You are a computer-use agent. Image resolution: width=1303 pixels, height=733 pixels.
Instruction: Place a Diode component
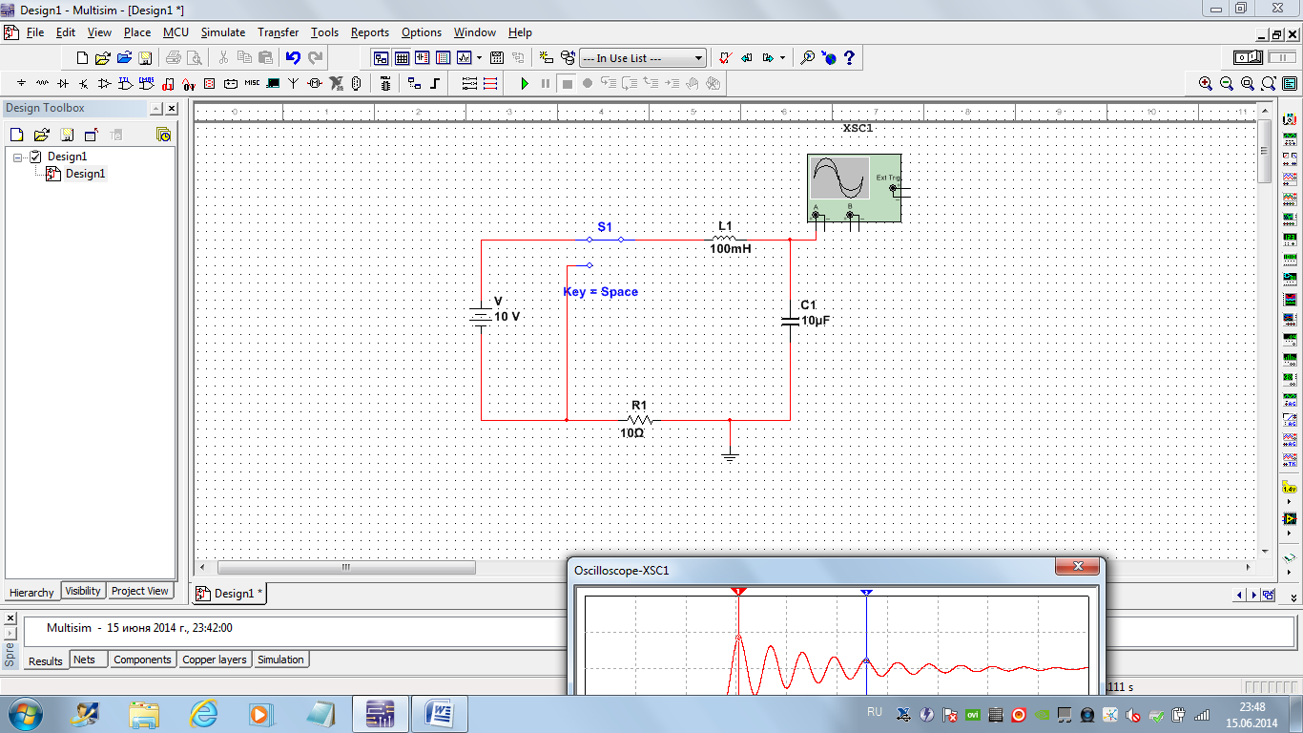(x=62, y=83)
